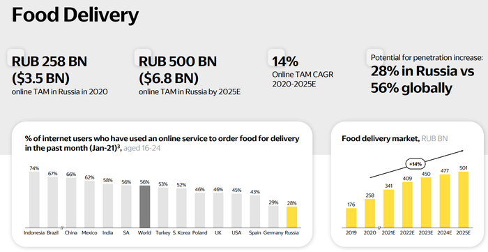488x252 pixels.
Task: Click the S. Korea axis label
Action: (181, 232)
